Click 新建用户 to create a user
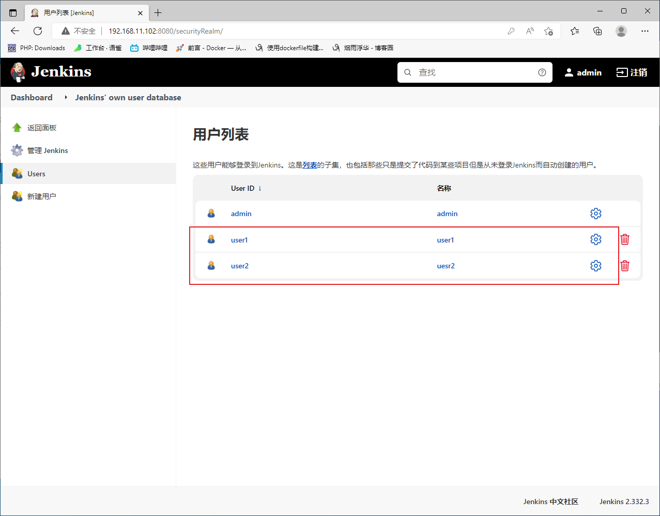Viewport: 660px width, 516px height. 41,196
